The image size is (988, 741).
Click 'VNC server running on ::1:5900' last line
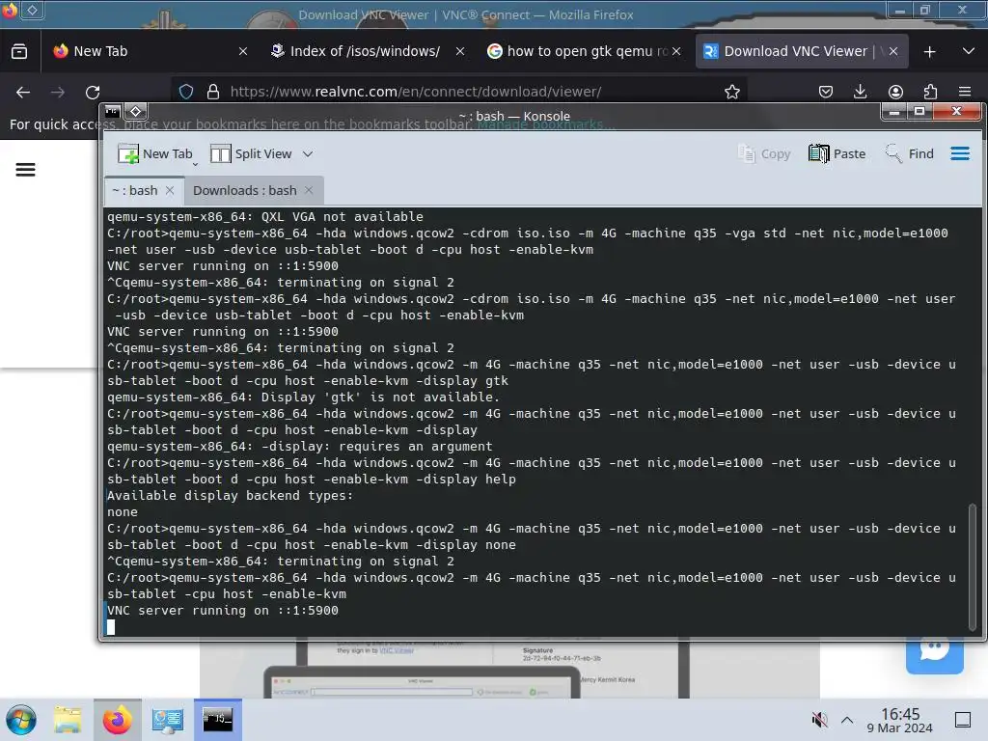coord(223,610)
